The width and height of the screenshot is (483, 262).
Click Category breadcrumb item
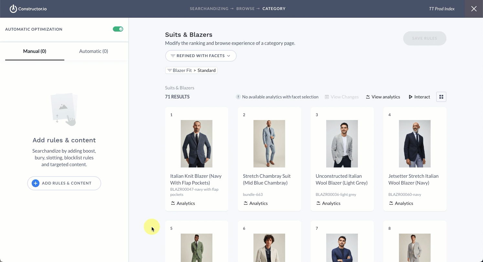pos(274,9)
